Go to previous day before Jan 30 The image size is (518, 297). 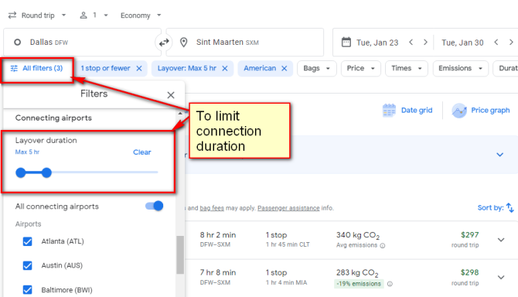pyautogui.click(x=496, y=43)
